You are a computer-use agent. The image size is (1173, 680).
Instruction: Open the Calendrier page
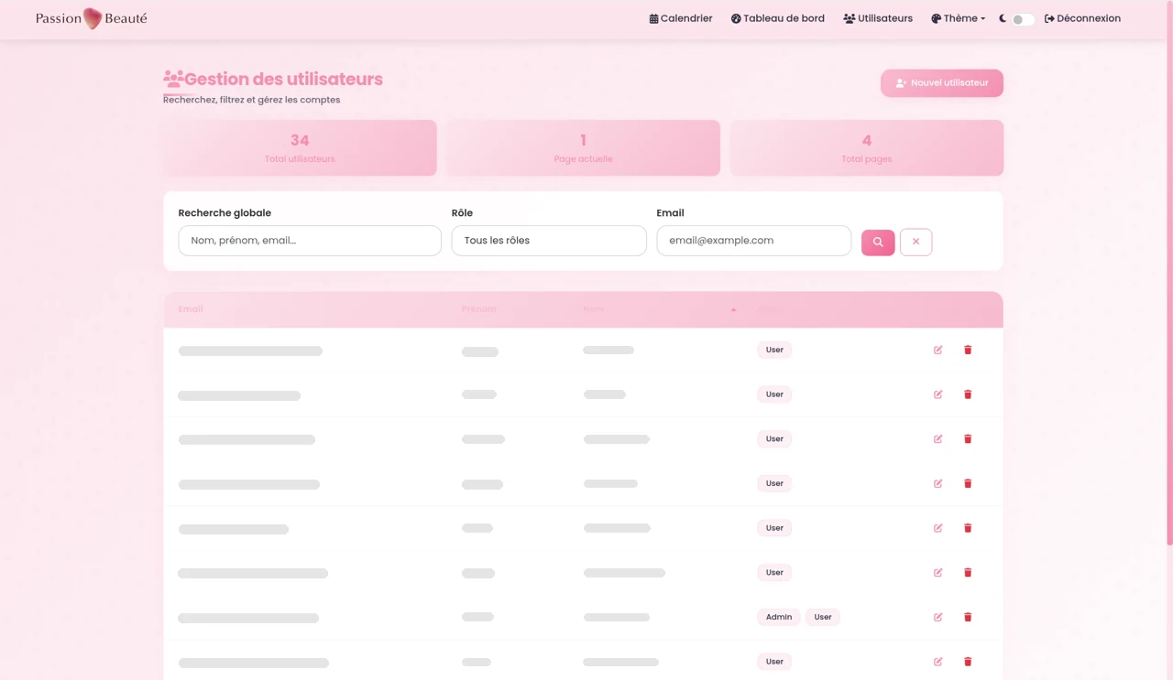click(x=681, y=18)
